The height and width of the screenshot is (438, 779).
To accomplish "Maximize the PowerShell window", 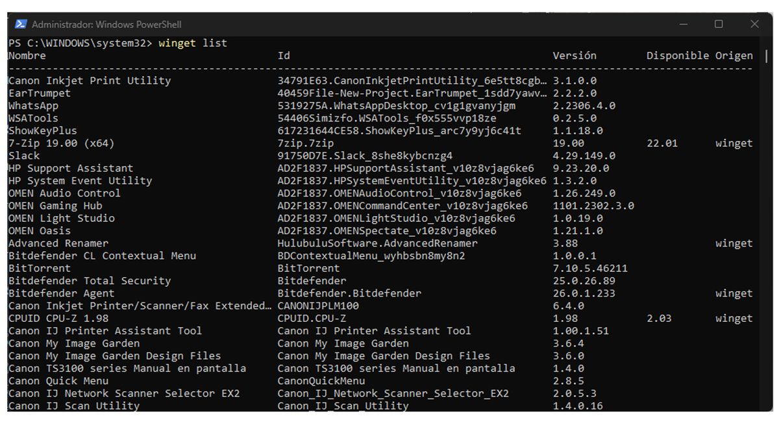I will tap(719, 24).
